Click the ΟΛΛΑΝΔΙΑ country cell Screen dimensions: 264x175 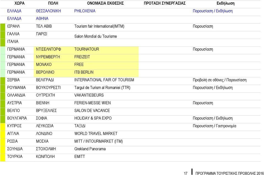click(x=16, y=95)
